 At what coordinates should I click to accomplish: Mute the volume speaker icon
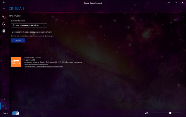tap(146, 113)
